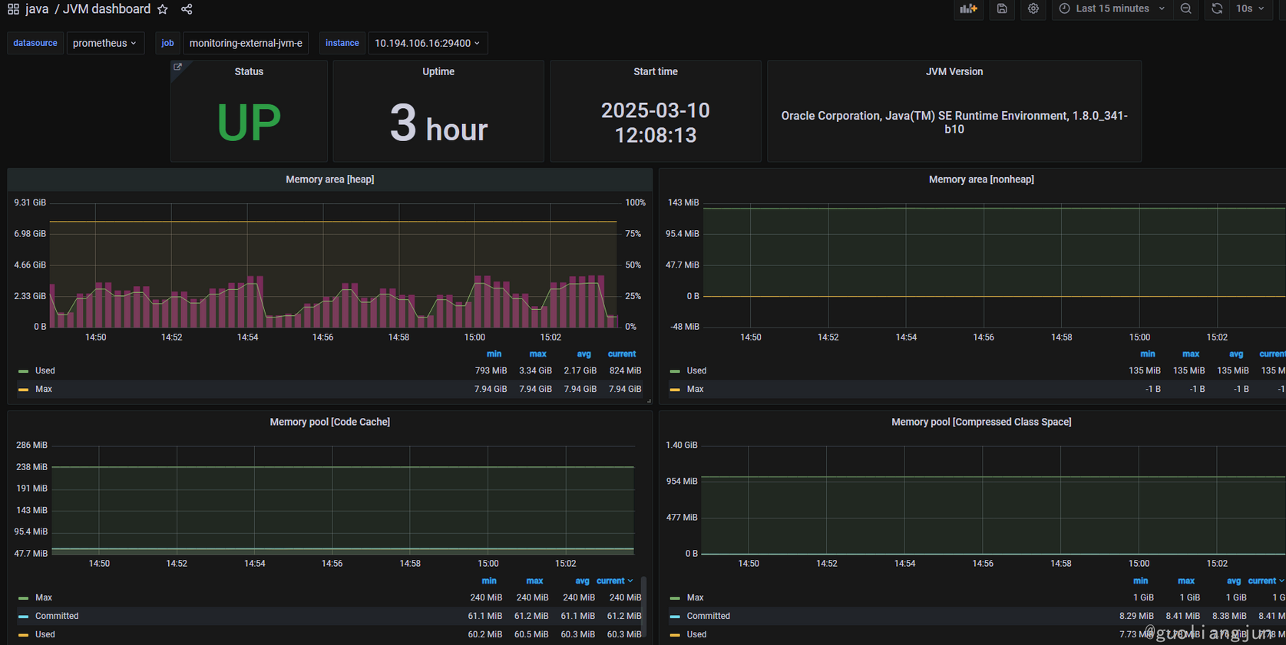This screenshot has height=645, width=1286.
Task: Open the dashboards grid icon
Action: pos(13,9)
